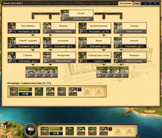Select the first +500p building in the right group

(100, 70)
